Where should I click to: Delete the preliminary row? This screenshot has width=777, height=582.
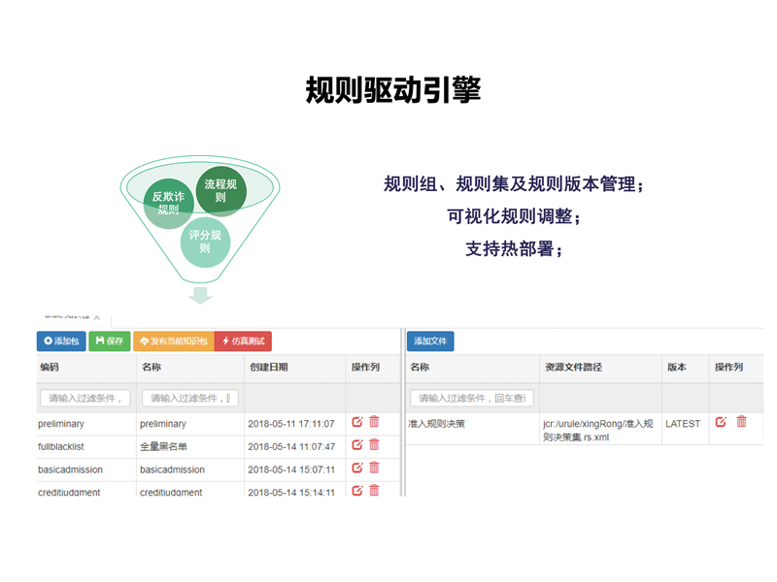coord(374,422)
